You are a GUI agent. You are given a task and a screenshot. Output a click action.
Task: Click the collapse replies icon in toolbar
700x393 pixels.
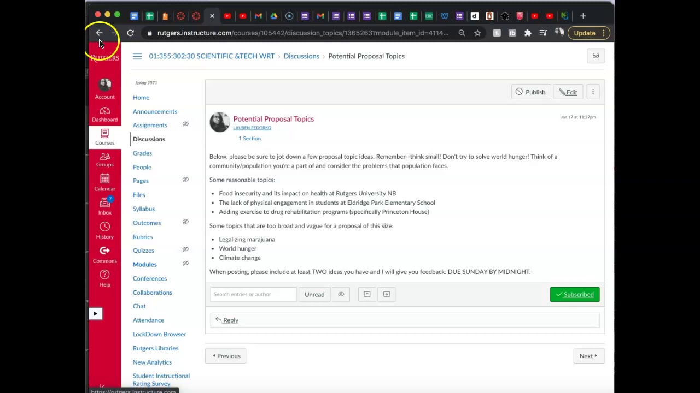tap(367, 294)
